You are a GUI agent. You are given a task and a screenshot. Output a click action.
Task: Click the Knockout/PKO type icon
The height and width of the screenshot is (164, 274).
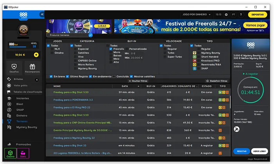[x=195, y=61]
